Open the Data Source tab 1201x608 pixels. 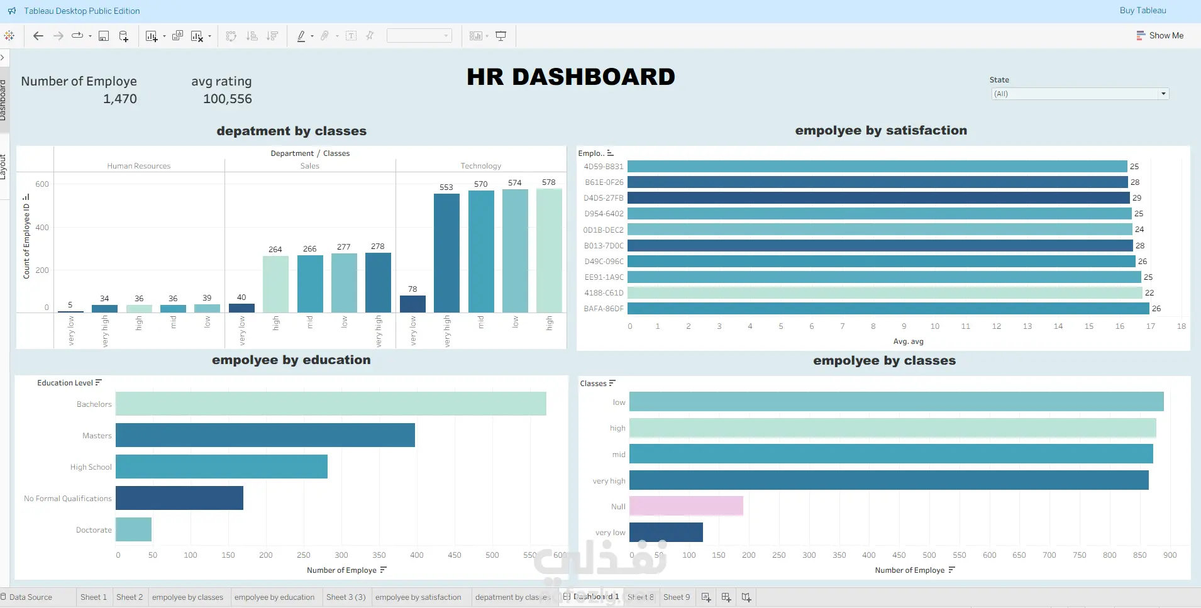pos(26,597)
